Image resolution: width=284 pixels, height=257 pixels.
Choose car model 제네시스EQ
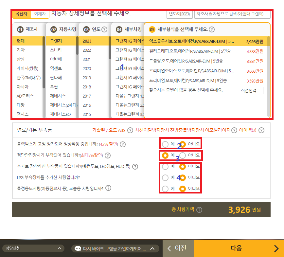click(x=60, y=114)
